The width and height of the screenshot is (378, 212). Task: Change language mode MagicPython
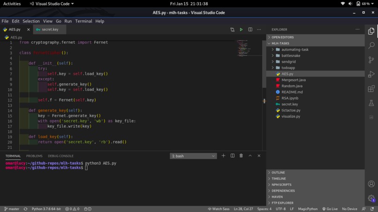[x=308, y=209]
